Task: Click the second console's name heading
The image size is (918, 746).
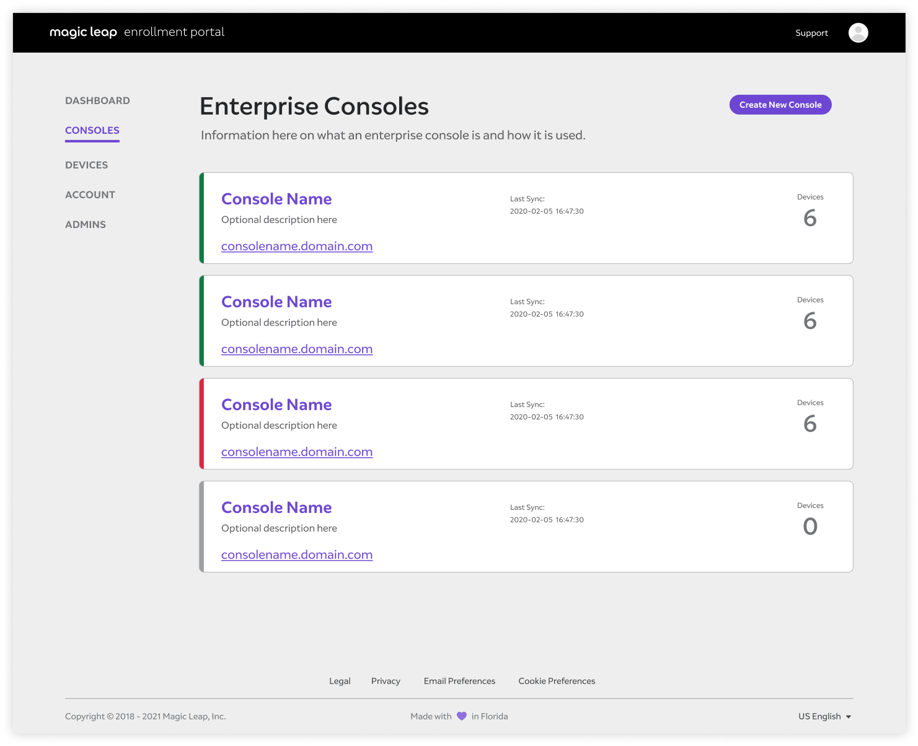Action: click(x=276, y=302)
